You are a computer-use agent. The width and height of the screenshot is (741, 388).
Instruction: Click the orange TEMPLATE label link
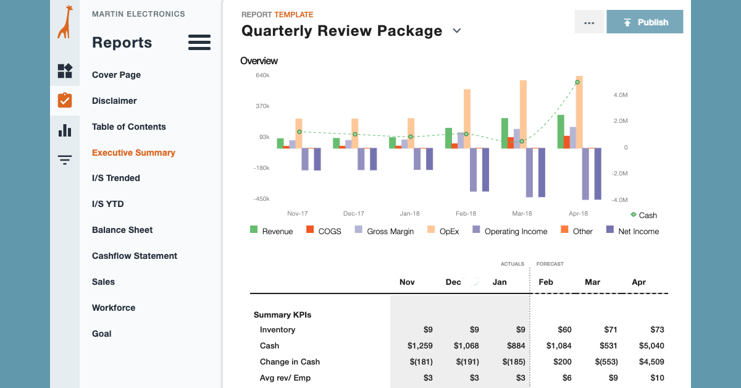tap(293, 14)
